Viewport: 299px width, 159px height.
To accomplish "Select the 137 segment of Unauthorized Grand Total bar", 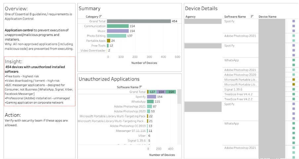I will (152, 92).
